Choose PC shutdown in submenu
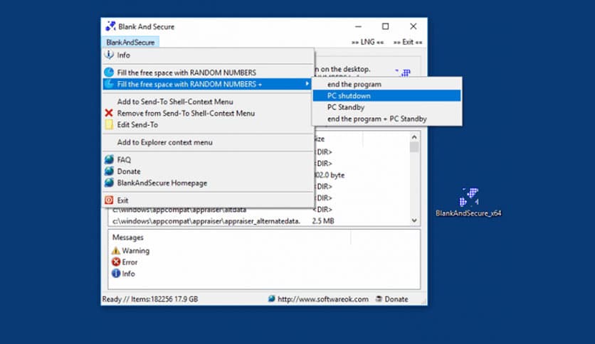The image size is (595, 344). click(386, 96)
